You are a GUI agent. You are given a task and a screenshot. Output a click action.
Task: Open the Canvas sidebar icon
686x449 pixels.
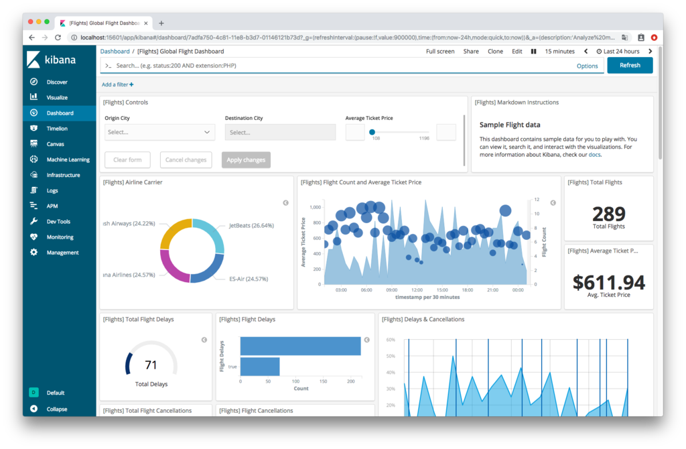33,143
